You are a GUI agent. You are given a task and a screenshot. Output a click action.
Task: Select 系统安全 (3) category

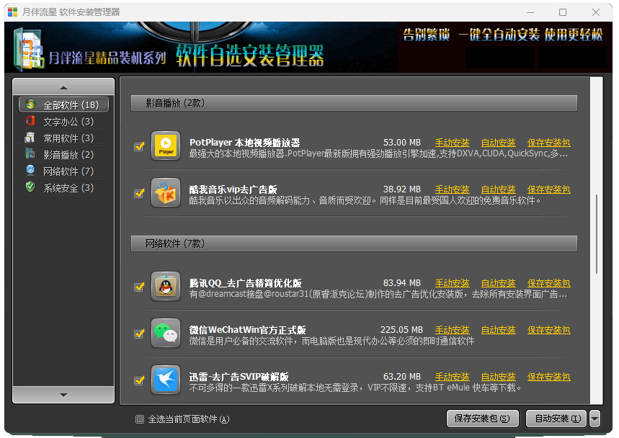63,187
